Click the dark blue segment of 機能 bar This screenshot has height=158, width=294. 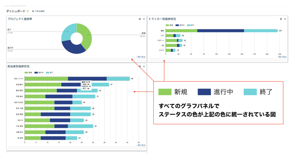(220, 31)
